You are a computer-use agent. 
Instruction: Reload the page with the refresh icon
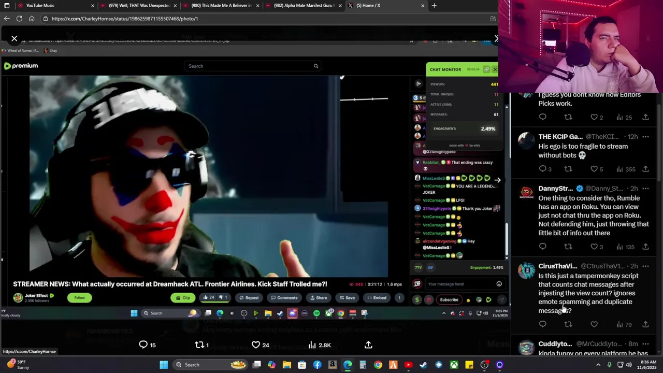pos(19,19)
